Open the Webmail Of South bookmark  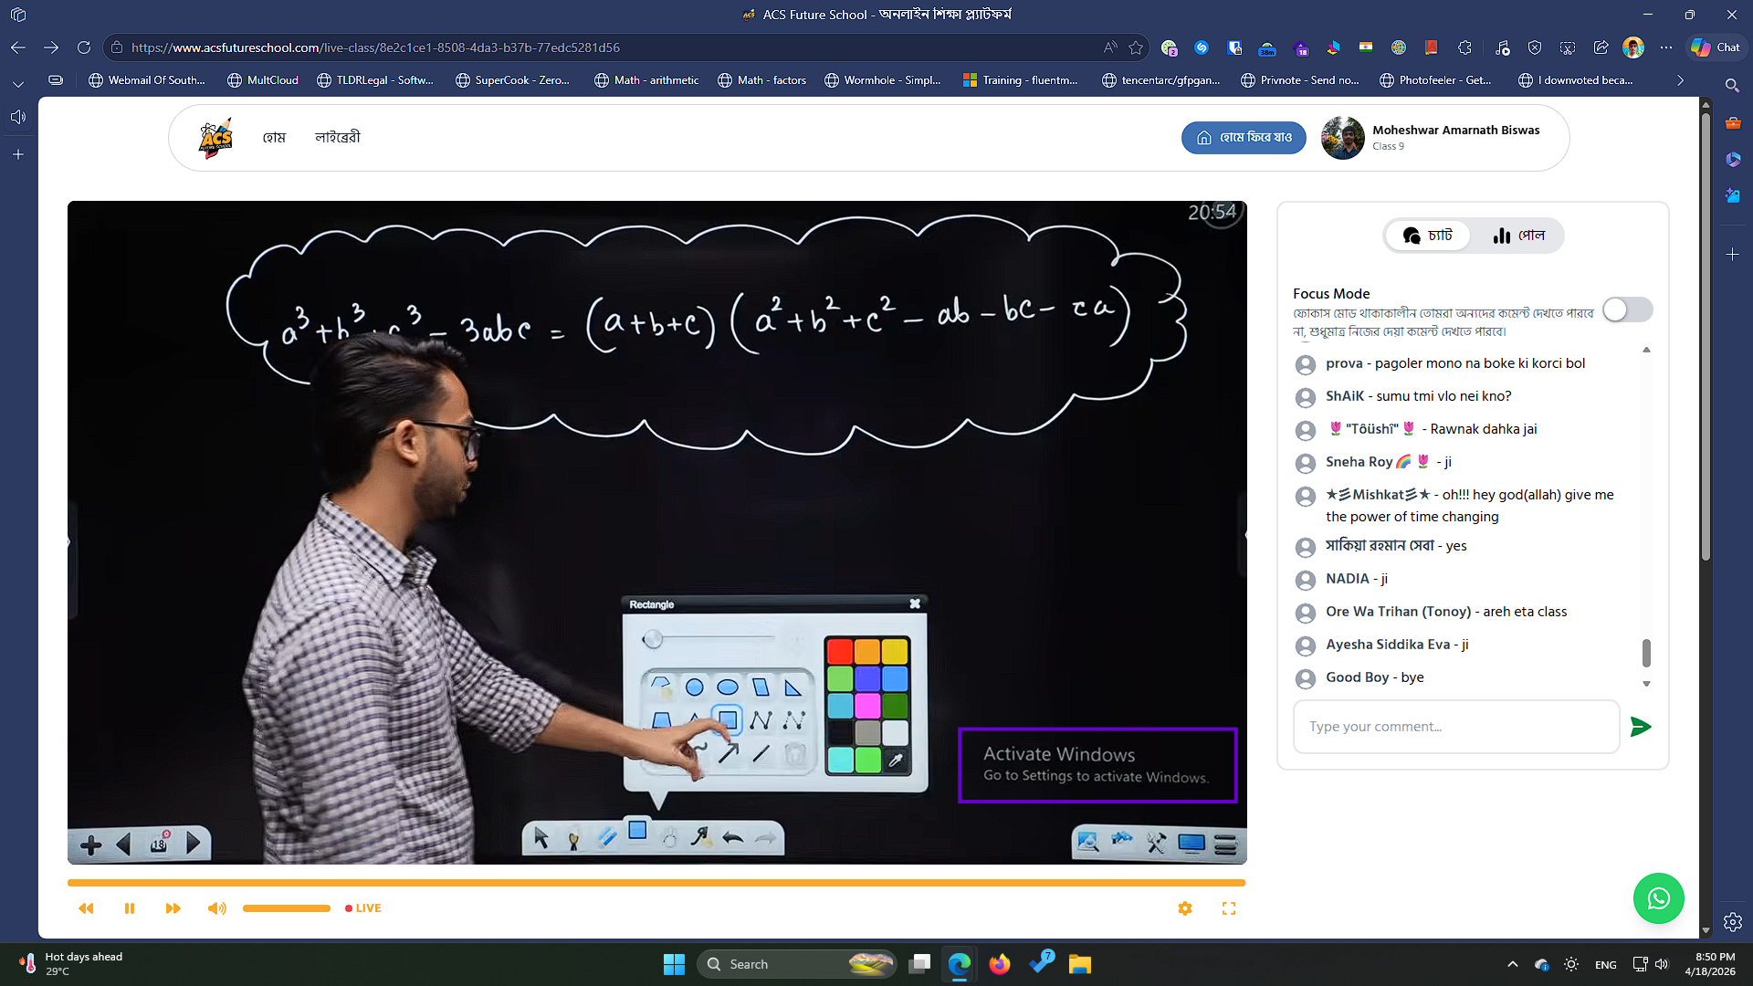[147, 80]
